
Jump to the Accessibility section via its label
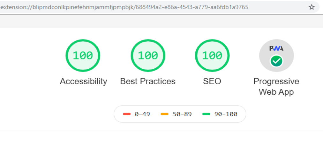[83, 82]
